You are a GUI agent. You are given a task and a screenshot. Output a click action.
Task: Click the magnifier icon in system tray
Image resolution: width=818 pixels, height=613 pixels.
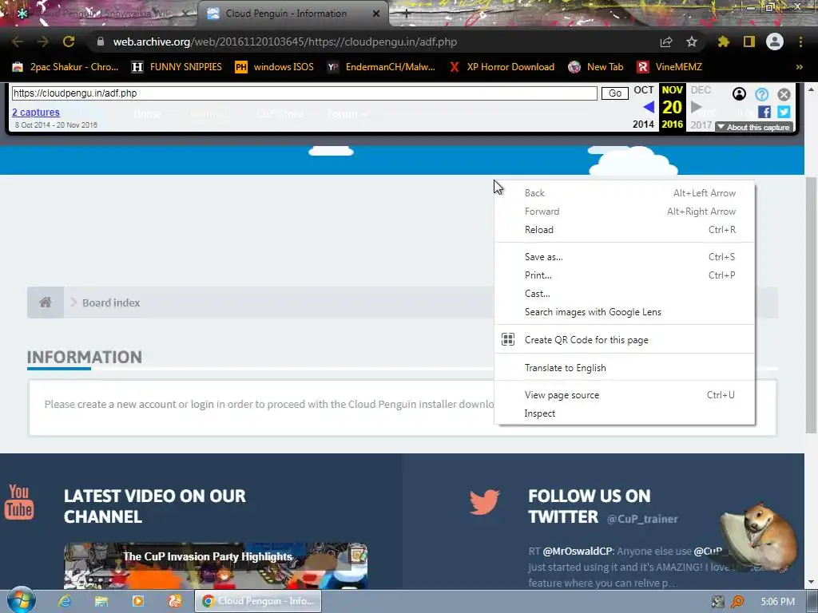pos(737,602)
